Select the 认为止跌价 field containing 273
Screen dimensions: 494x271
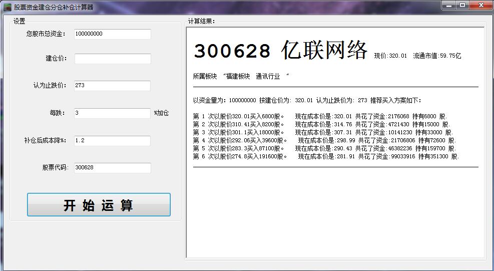coord(113,86)
